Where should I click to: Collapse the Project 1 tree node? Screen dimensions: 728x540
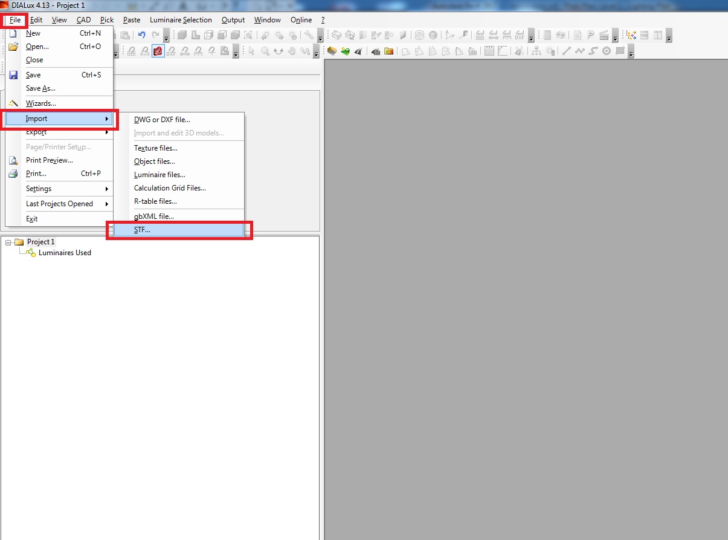tap(8, 242)
